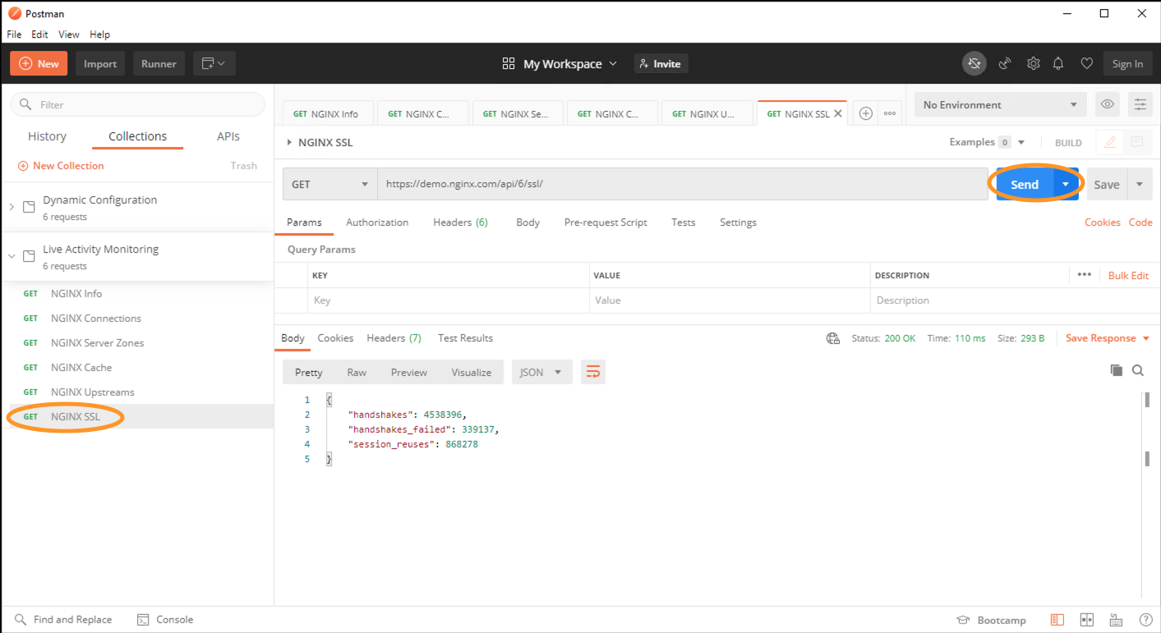Switch to the APIs sidebar tab
The image size is (1161, 633).
click(x=228, y=136)
